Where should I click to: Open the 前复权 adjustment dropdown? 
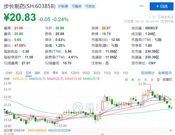[167, 80]
